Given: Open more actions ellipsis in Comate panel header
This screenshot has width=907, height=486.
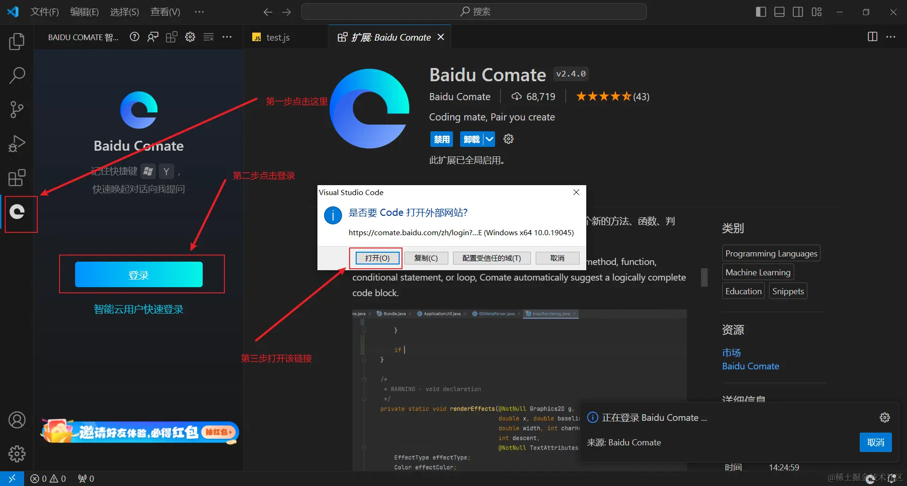Looking at the screenshot, I should (x=227, y=37).
